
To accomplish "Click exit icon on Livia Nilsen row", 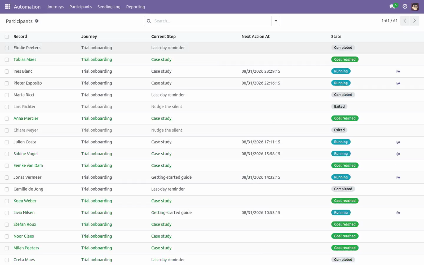I will (398, 213).
